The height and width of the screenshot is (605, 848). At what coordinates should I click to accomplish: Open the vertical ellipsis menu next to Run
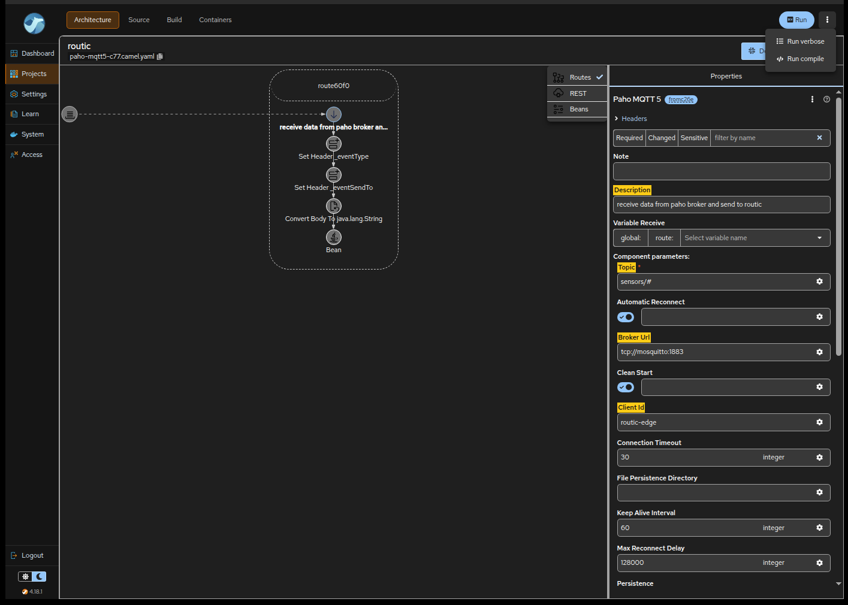pos(827,20)
